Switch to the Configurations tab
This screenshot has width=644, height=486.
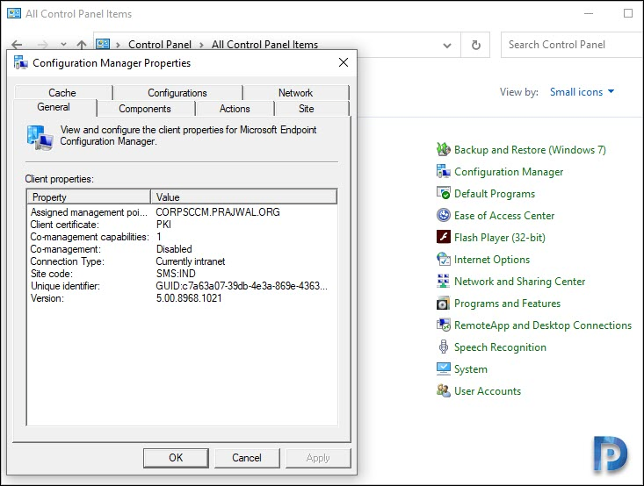[177, 93]
